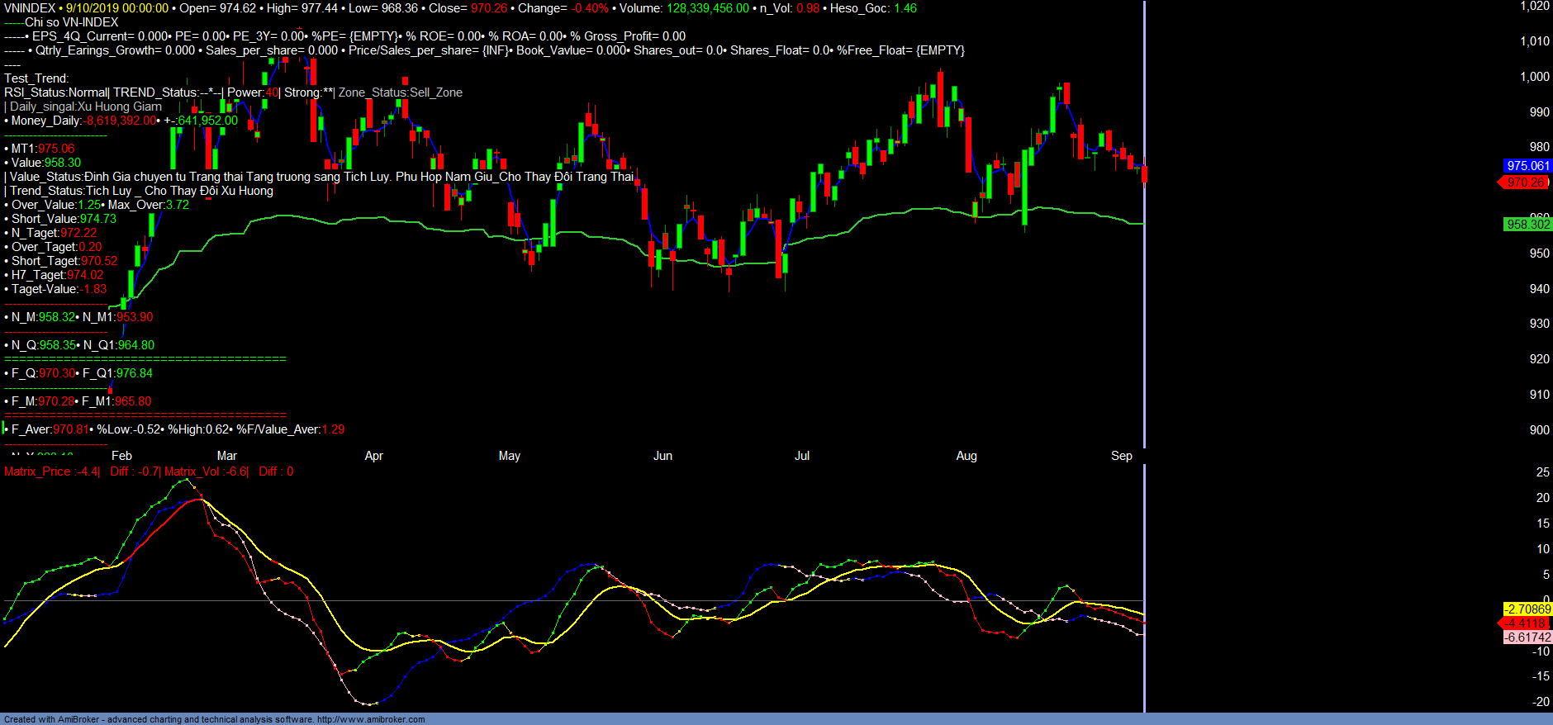This screenshot has width=1553, height=725.
Task: Select the Apr month marker
Action: [373, 456]
